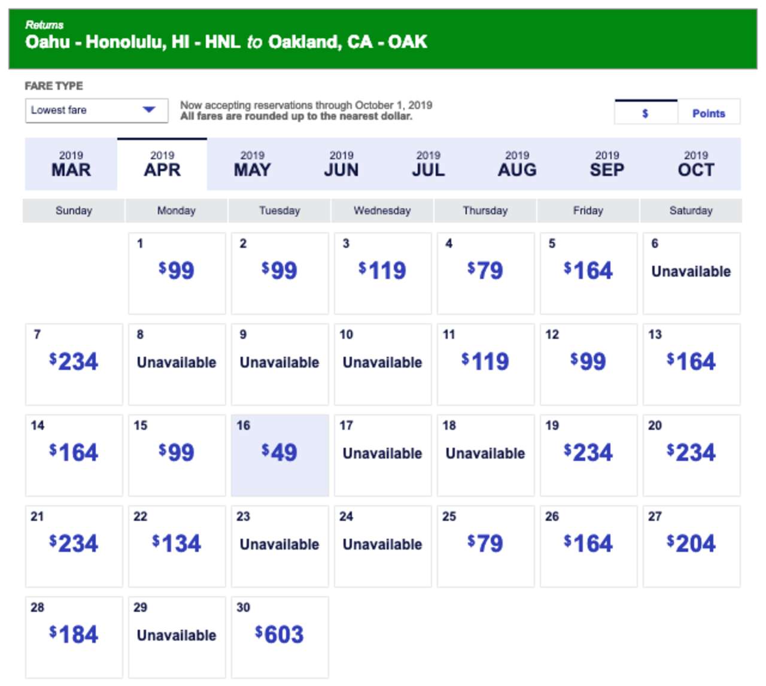Click the Thursday column header
The height and width of the screenshot is (686, 766).
click(x=485, y=211)
